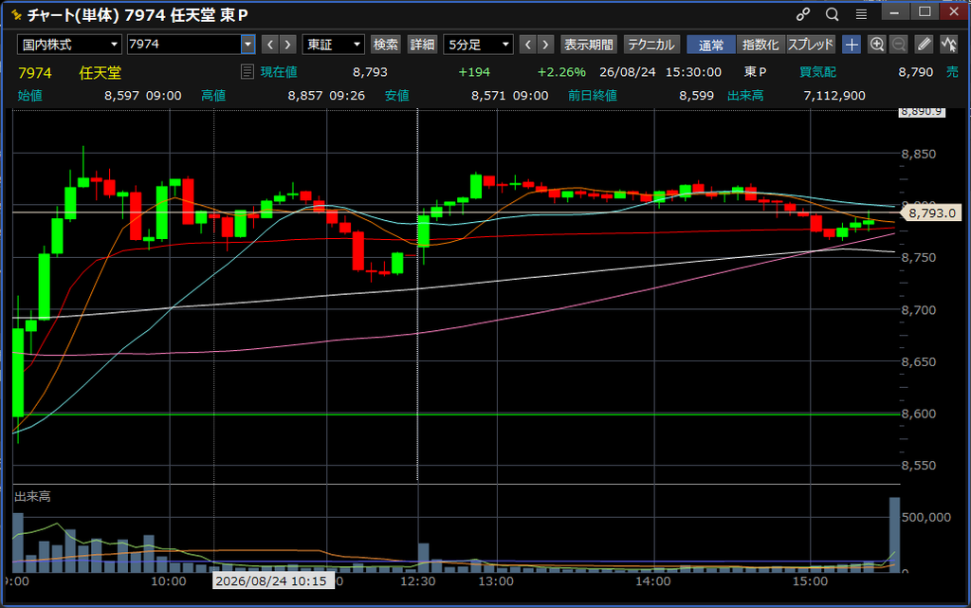971x608 pixels.
Task: Click the 8,890.9 top price label
Action: (x=922, y=112)
